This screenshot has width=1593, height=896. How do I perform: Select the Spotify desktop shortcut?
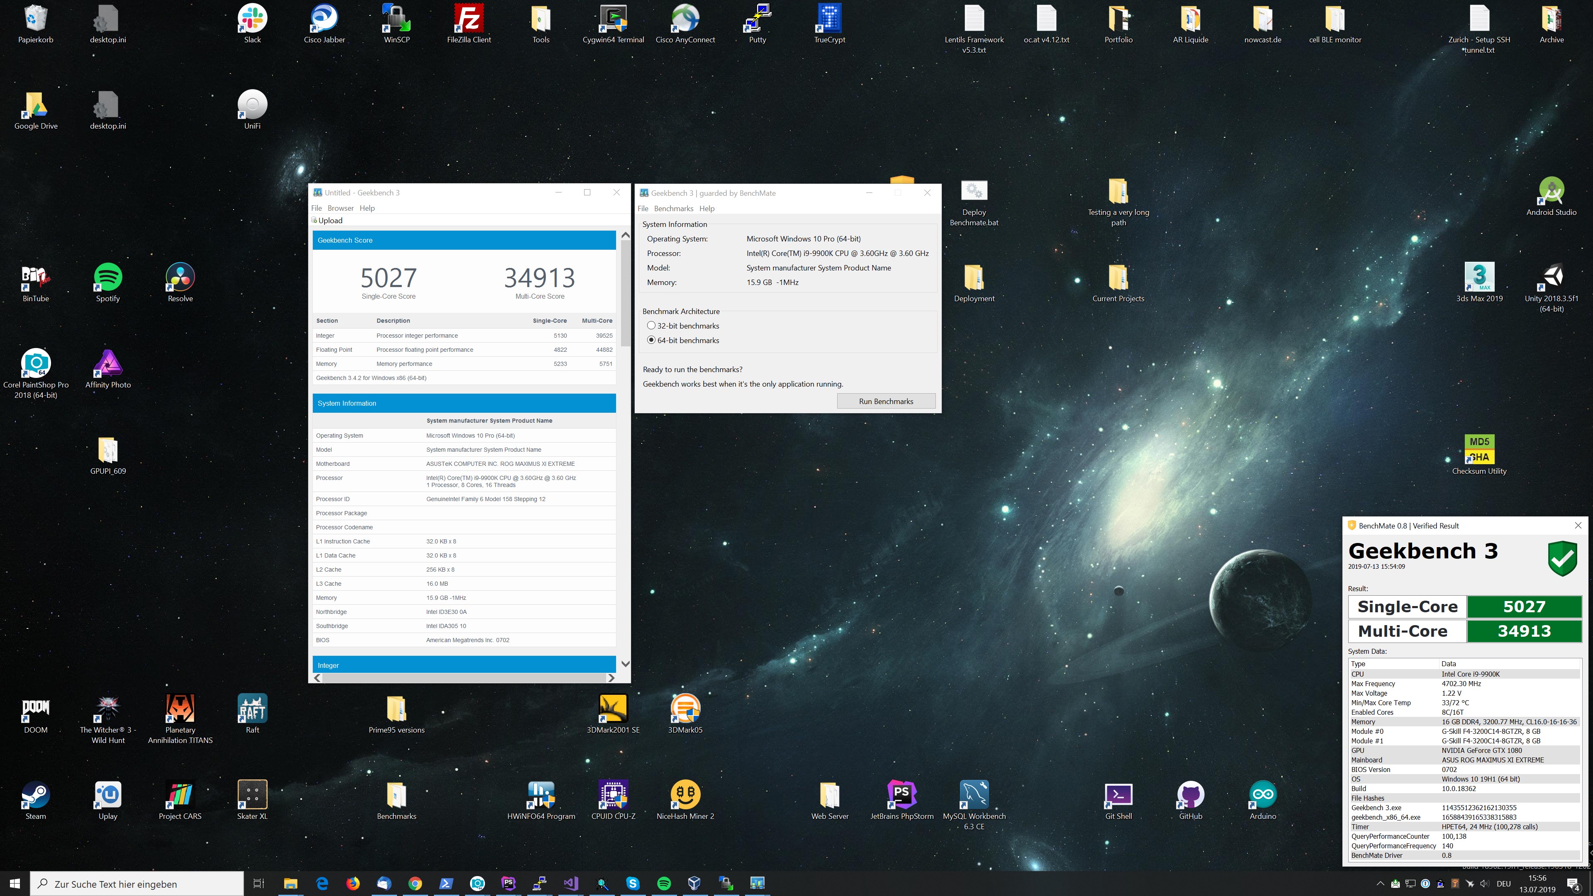107,283
